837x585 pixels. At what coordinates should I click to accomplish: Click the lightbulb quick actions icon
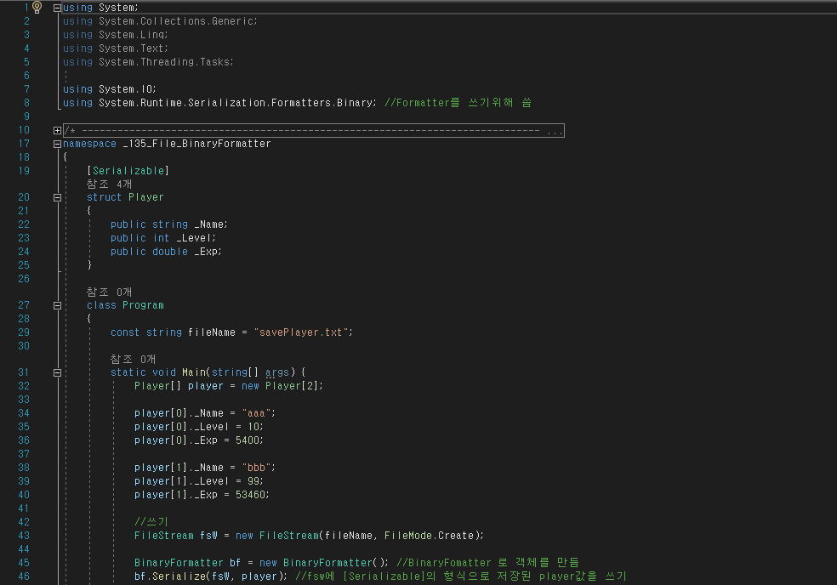(37, 7)
